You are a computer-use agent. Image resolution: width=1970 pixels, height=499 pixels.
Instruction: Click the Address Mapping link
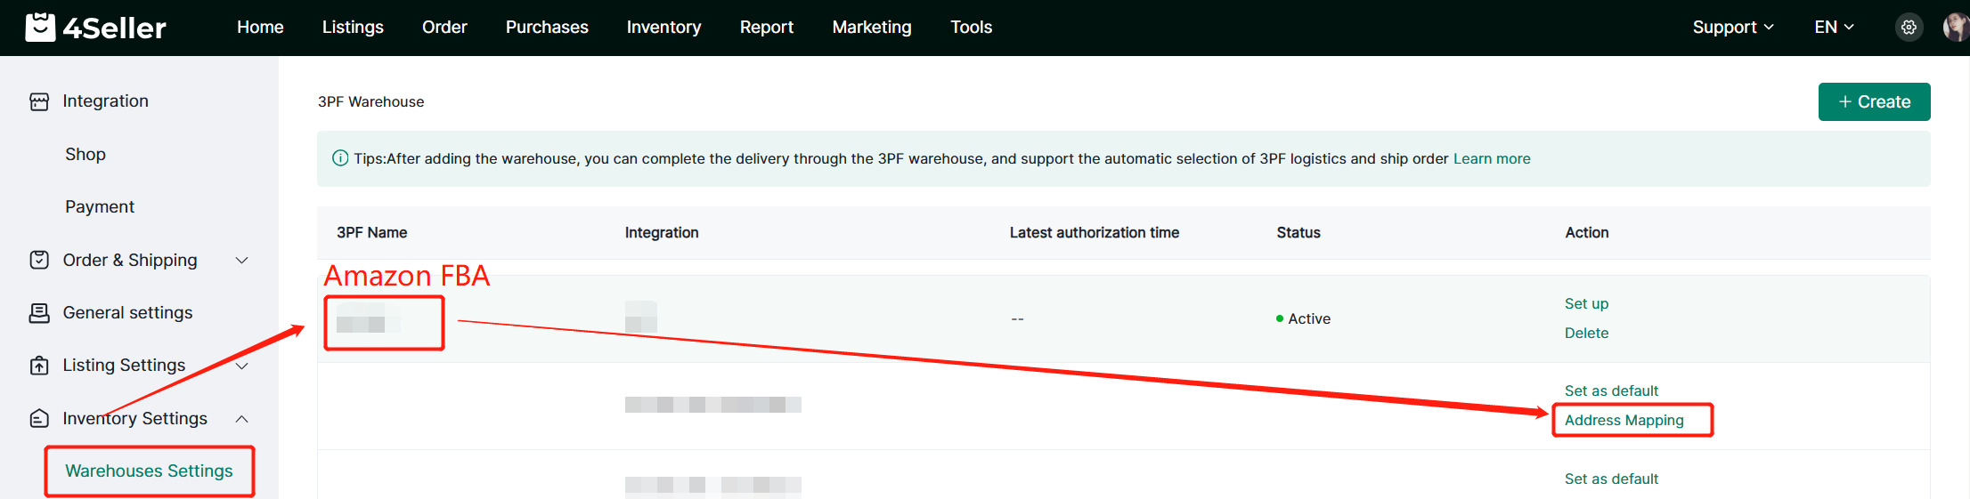pos(1624,420)
